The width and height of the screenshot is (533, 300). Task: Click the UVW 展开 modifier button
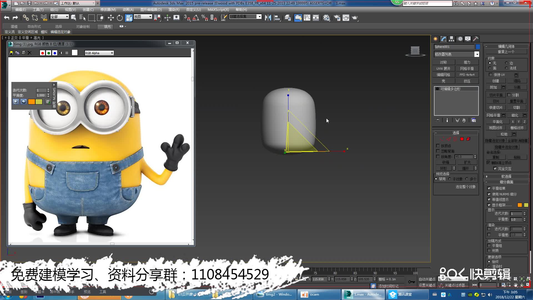coord(443,69)
